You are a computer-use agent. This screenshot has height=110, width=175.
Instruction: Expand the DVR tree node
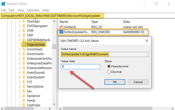coord(20,30)
